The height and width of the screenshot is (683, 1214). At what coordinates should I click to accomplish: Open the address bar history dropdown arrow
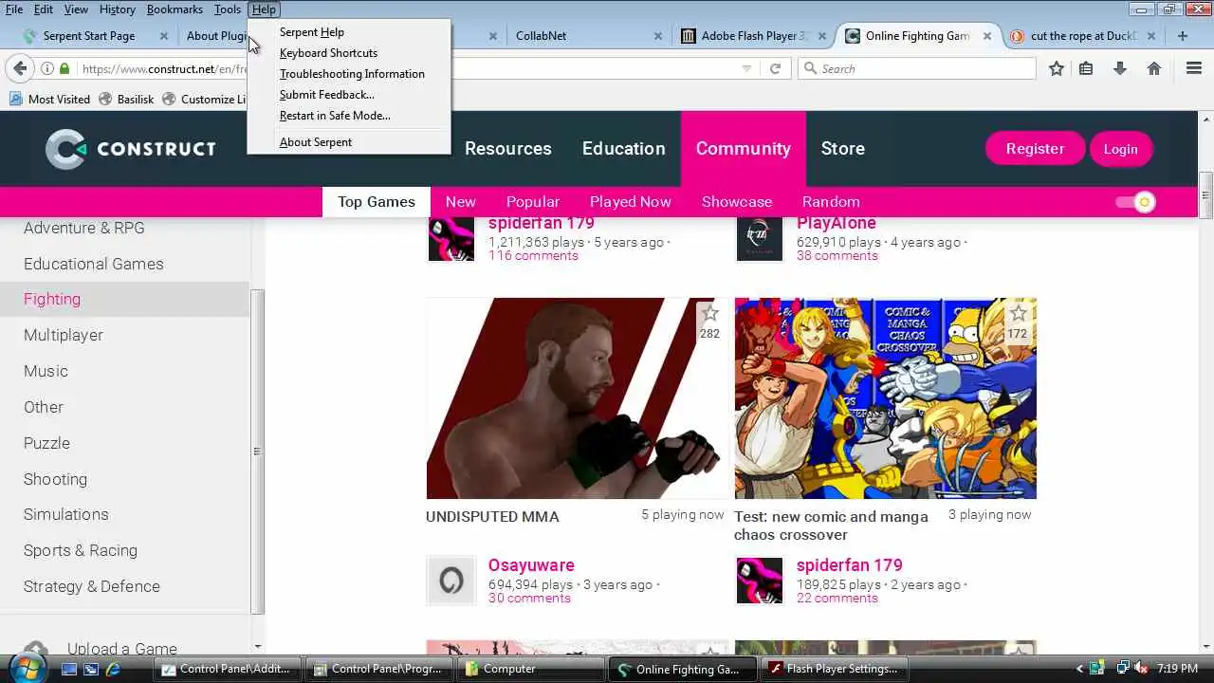(746, 68)
